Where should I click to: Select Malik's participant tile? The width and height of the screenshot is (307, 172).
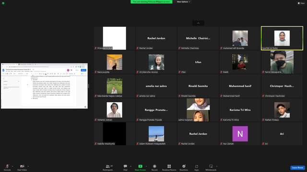point(240,62)
